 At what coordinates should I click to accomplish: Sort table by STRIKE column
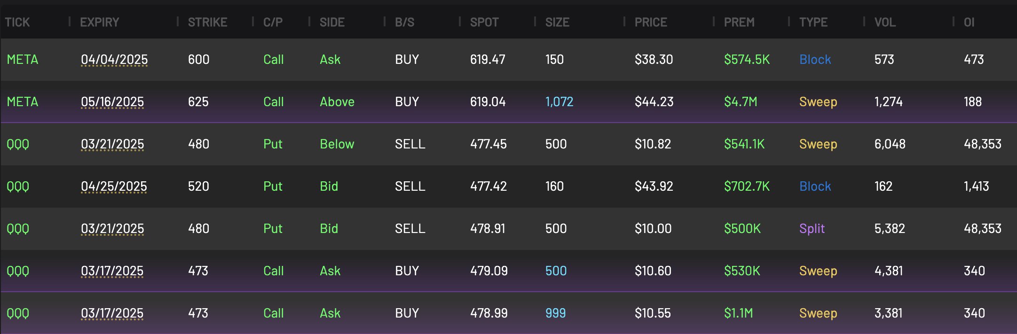click(207, 22)
